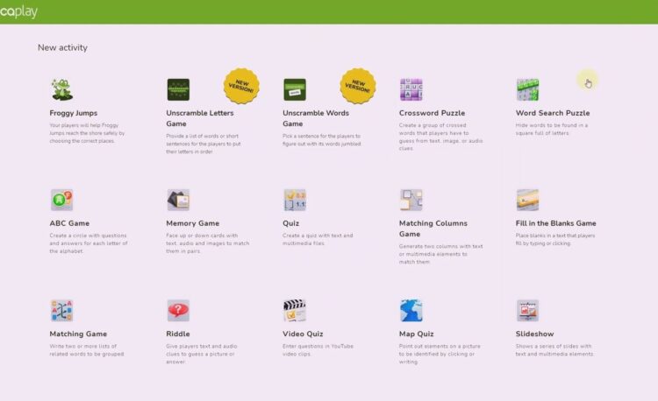The height and width of the screenshot is (401, 658).
Task: Click New Version badge on Unscramble Letters
Action: 240,86
